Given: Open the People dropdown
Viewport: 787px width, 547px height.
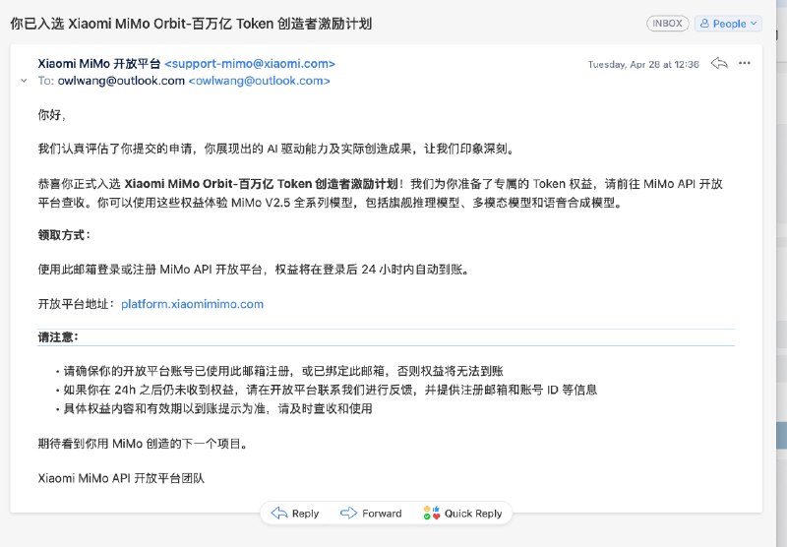Looking at the screenshot, I should tap(728, 24).
